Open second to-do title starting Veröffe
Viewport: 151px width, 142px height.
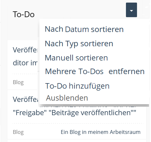25,99
